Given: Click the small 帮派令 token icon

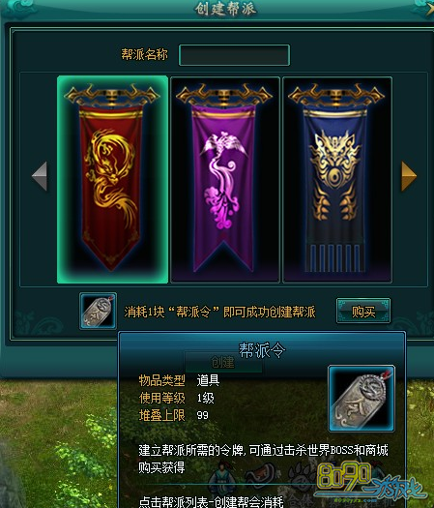Looking at the screenshot, I should click(98, 311).
